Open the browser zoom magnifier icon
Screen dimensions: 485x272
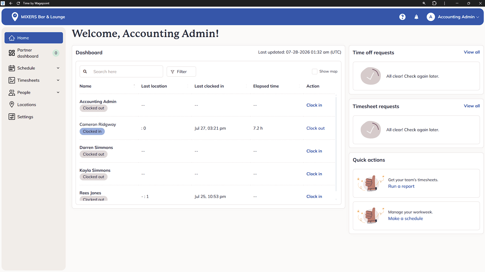(424, 3)
